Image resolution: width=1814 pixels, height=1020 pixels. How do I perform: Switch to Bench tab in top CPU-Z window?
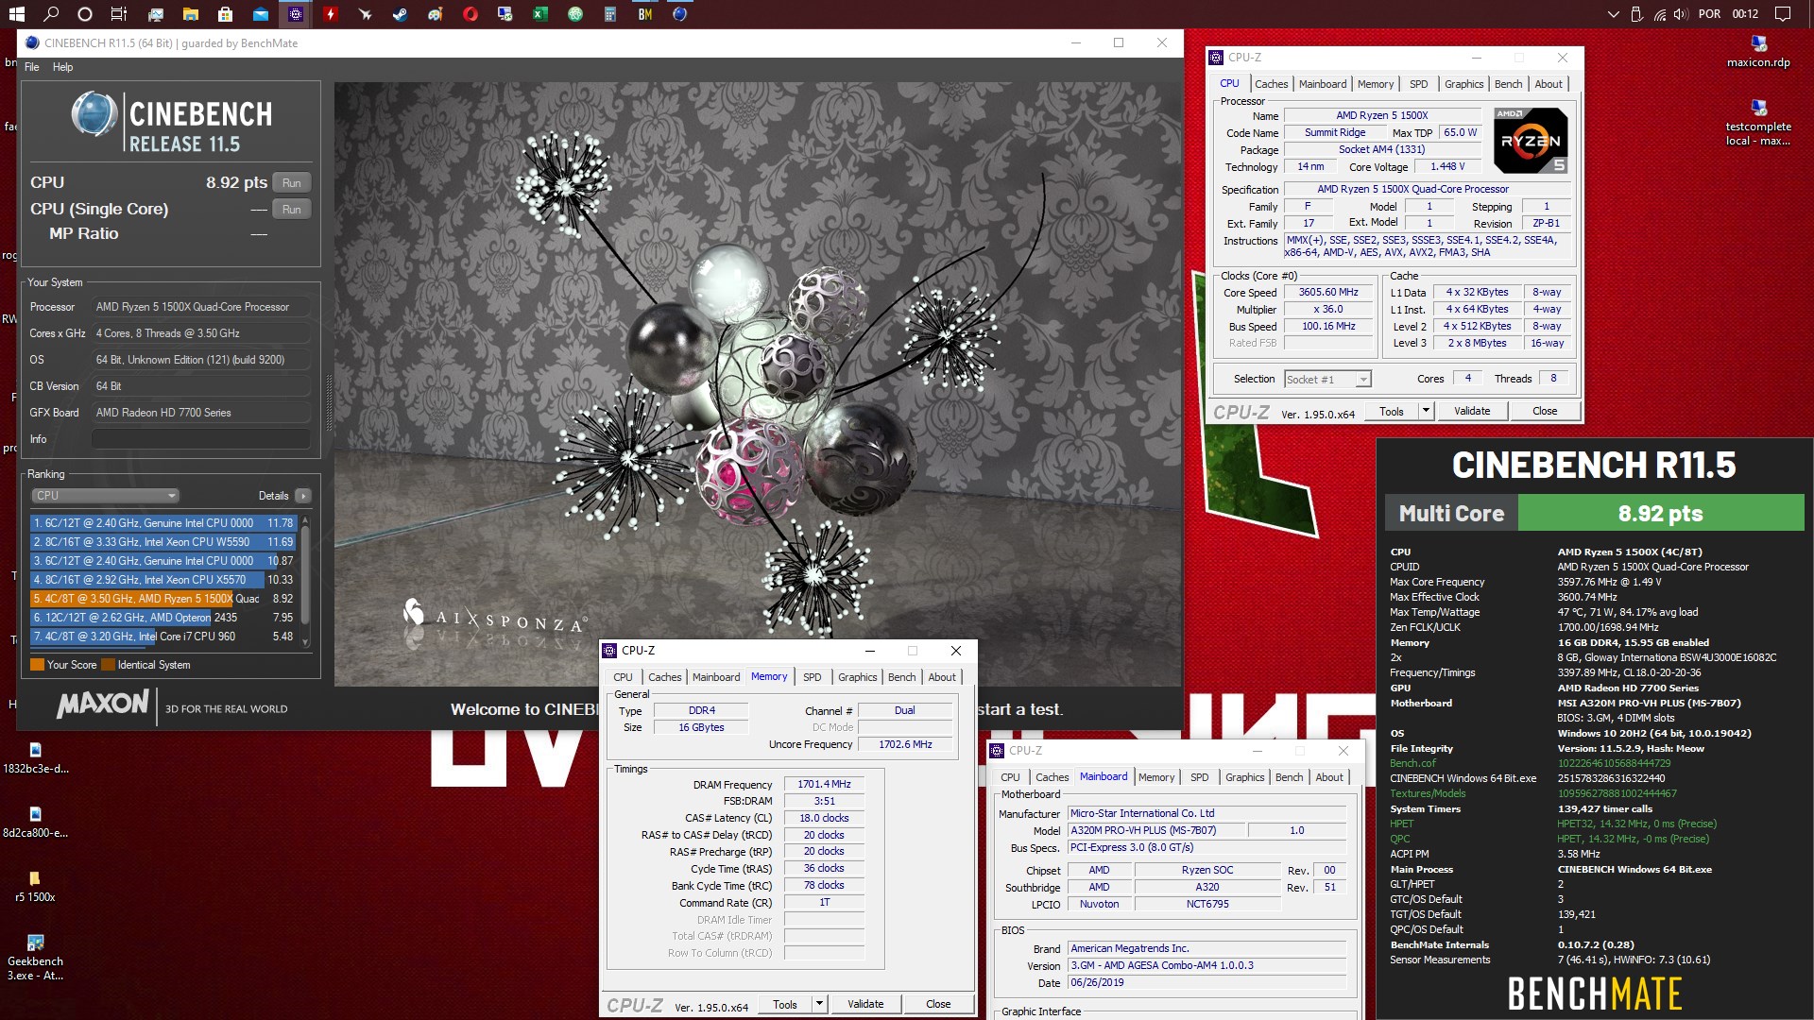[x=1508, y=84]
